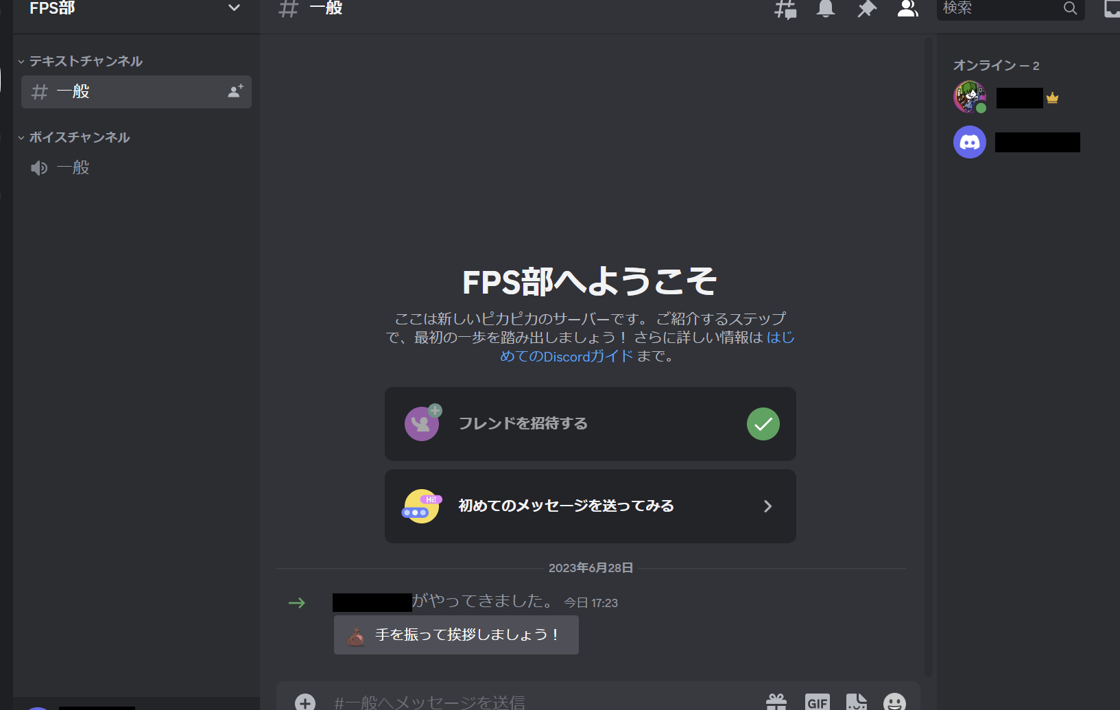This screenshot has width=1120, height=710.
Task: Click the invite icon on 一般 channel
Action: point(235,91)
